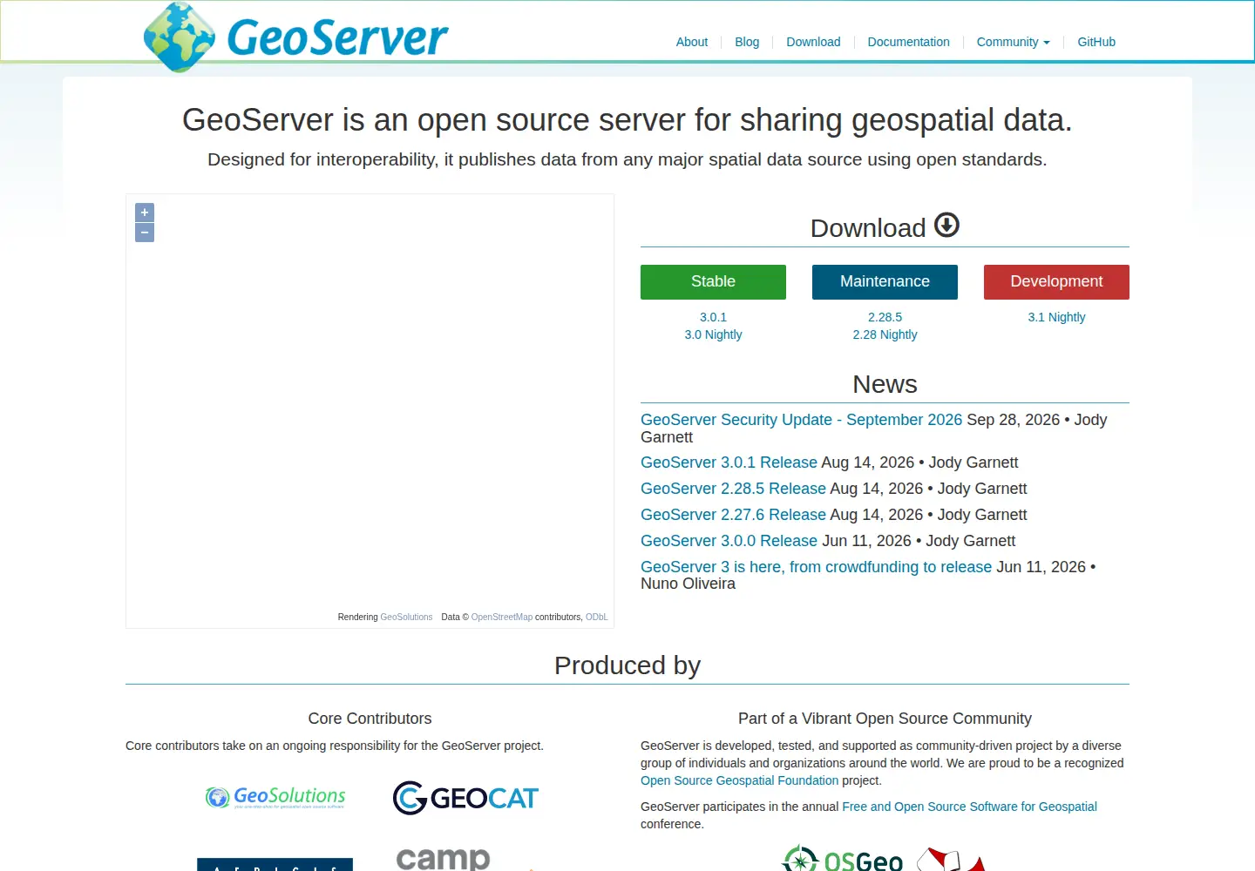
Task: Zoom out on the map
Action: click(145, 233)
